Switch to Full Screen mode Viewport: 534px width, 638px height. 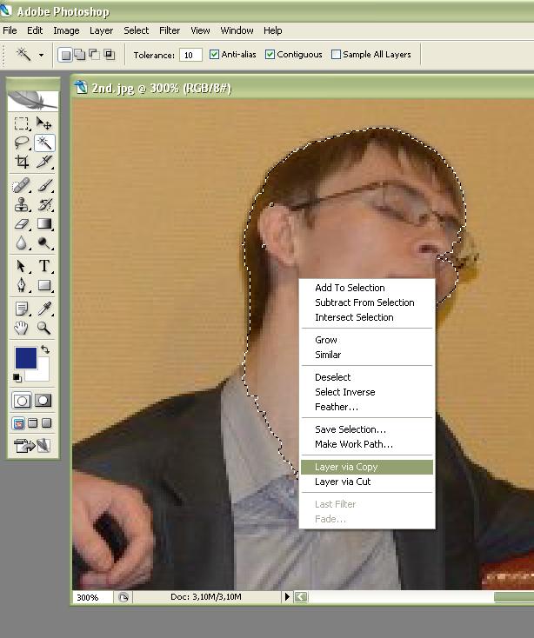click(x=47, y=423)
